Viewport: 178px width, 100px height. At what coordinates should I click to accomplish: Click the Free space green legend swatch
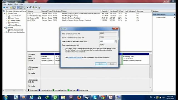click(68, 90)
